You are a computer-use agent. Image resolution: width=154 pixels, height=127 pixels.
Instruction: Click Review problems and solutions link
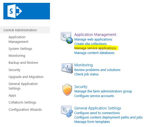pos(97,70)
